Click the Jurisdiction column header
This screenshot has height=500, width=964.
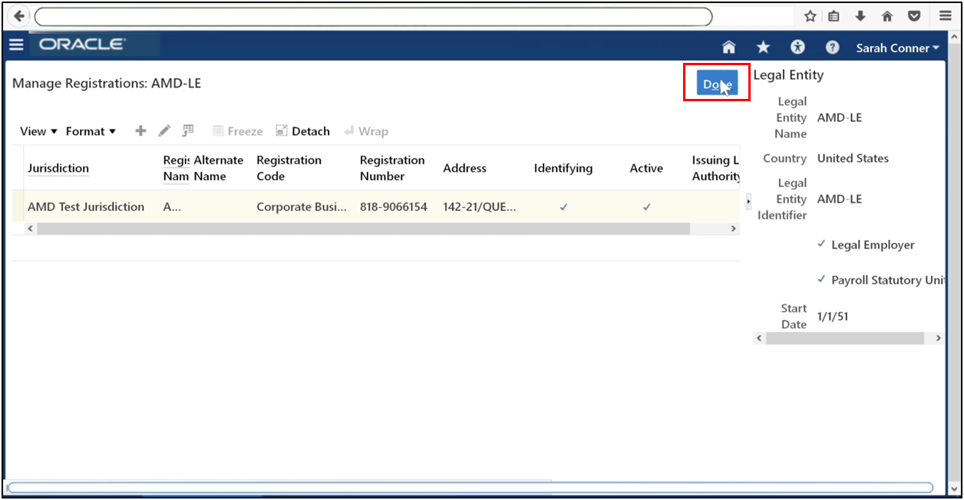[58, 168]
